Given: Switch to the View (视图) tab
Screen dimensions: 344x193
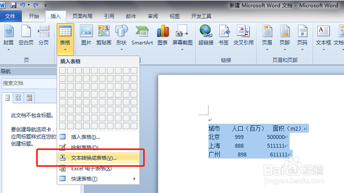Looking at the screenshot, I should [x=175, y=16].
